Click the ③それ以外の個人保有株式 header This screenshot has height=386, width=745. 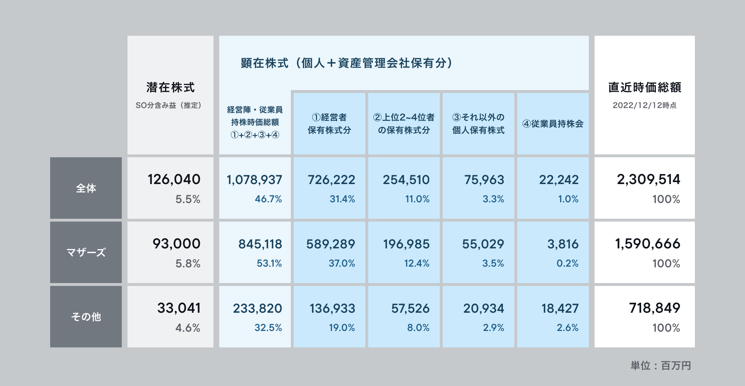pyautogui.click(x=478, y=124)
